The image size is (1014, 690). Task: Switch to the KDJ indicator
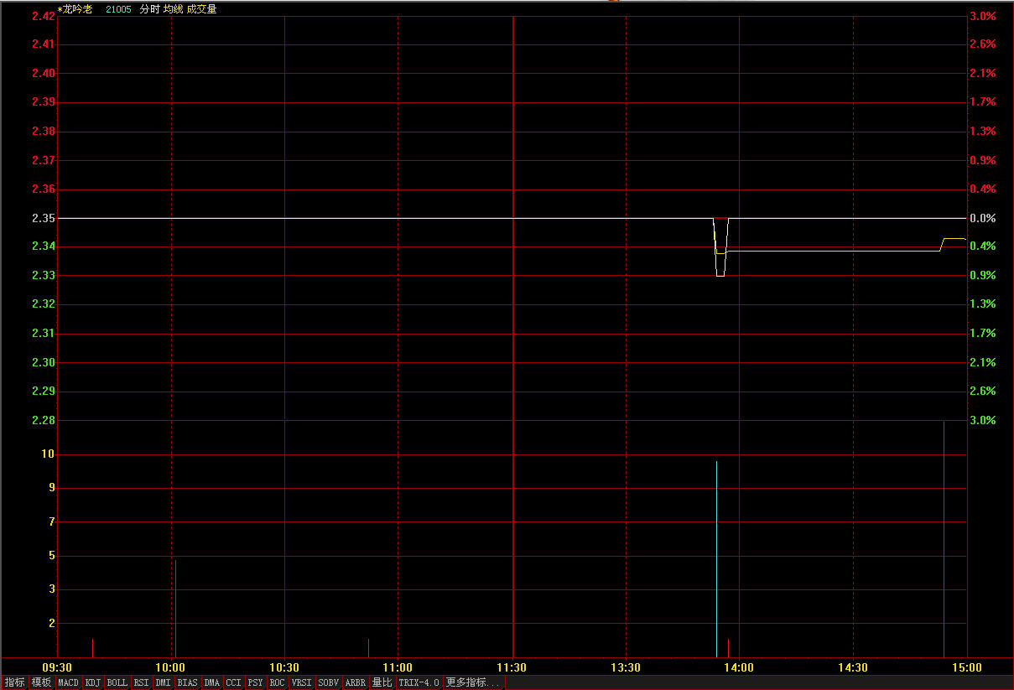pos(93,682)
